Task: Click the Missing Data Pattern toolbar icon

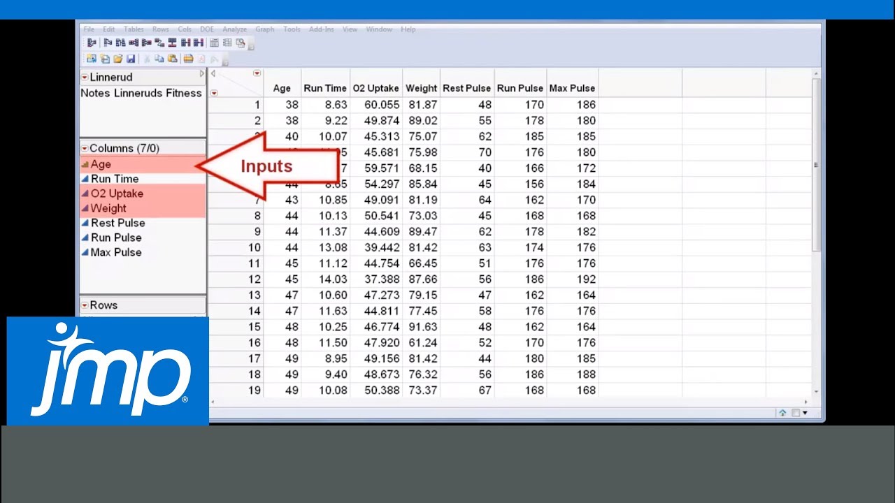Action: tap(227, 43)
